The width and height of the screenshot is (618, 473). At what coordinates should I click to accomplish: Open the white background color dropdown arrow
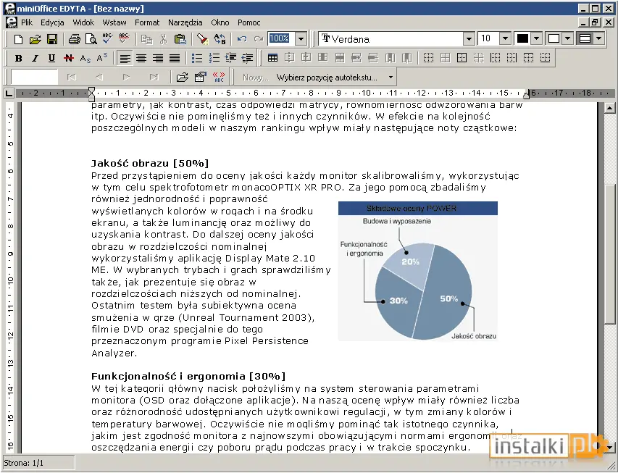coord(567,38)
